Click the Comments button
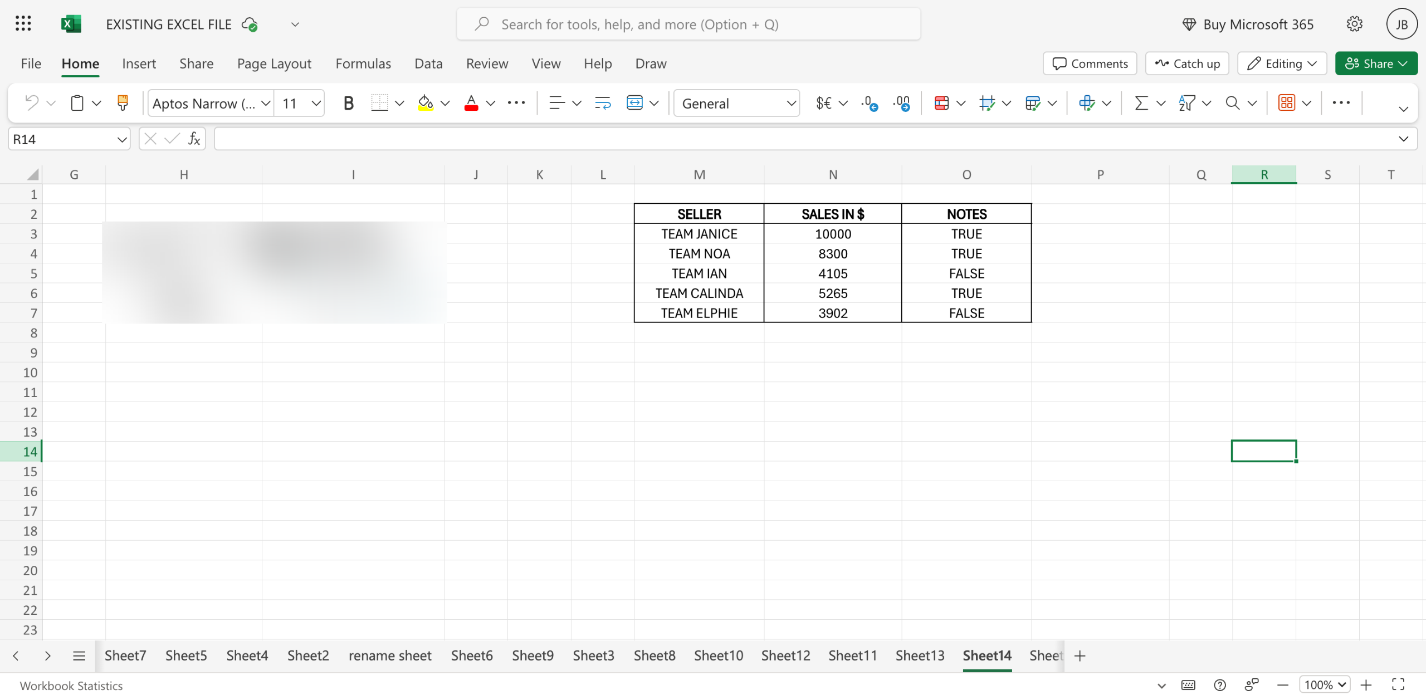Viewport: 1426px width, 695px height. pyautogui.click(x=1090, y=63)
